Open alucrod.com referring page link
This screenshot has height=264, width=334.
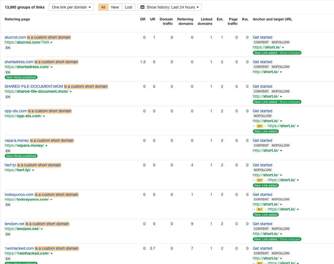[15, 37]
